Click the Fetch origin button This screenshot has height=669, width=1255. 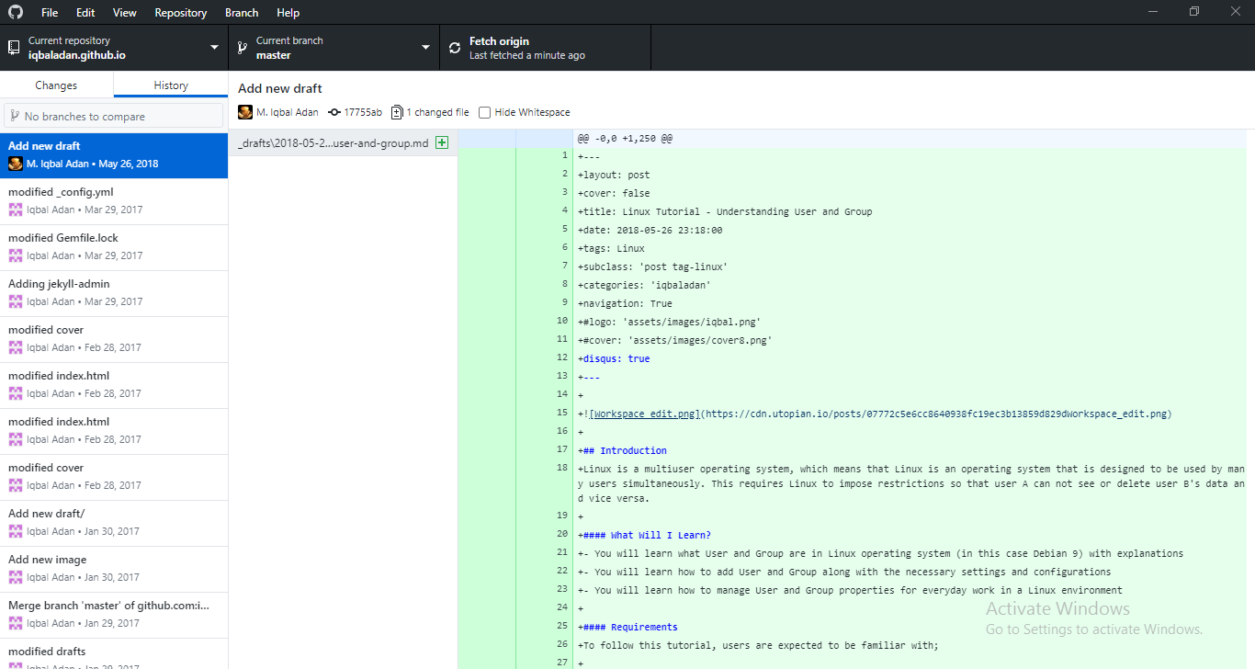546,48
